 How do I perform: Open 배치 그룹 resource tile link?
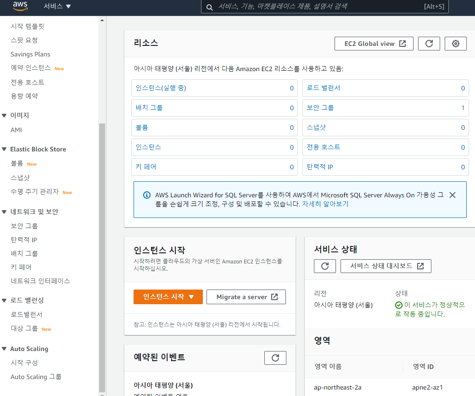click(x=149, y=107)
